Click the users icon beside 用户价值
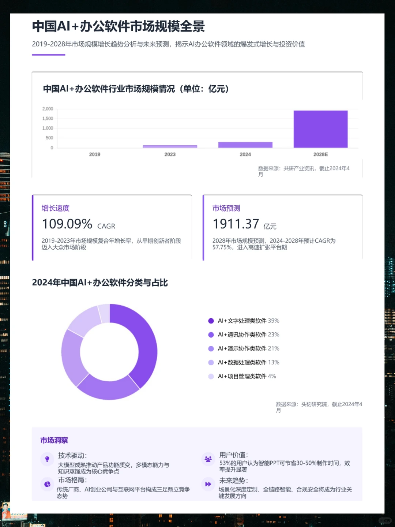 click(208, 458)
